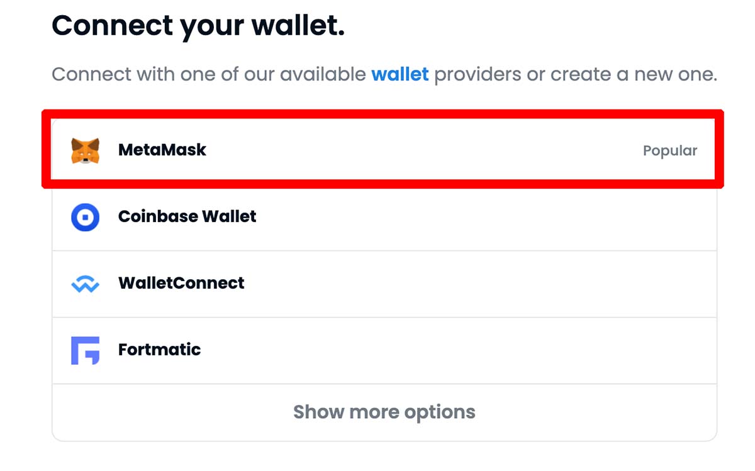Viewport: 755px width, 471px height.
Task: Expand Show more options
Action: pos(384,412)
